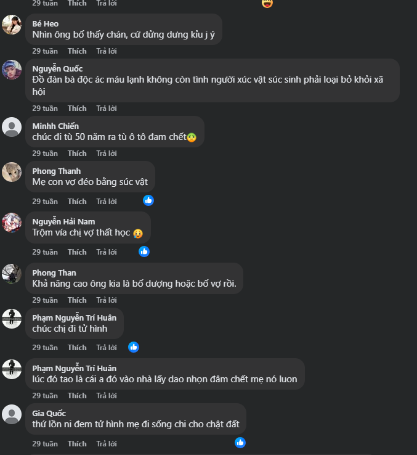This screenshot has width=417, height=455.
Task: Click Nguyễn Quốc's avatar
Action: coord(12,70)
